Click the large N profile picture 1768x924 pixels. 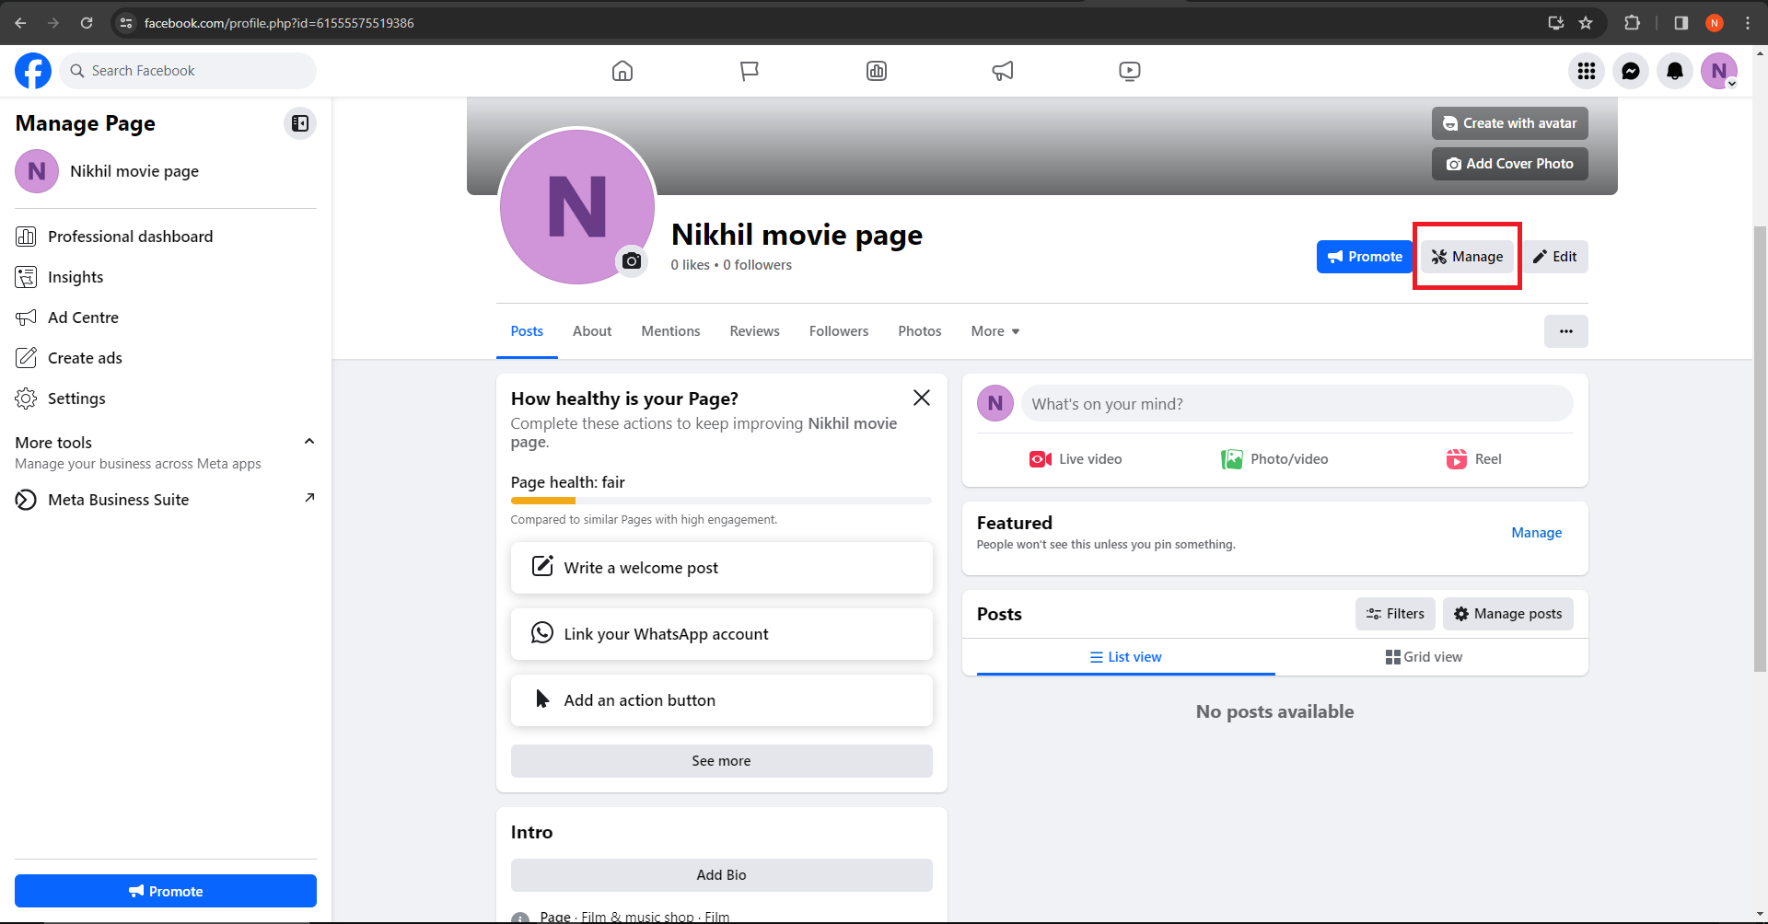[577, 206]
